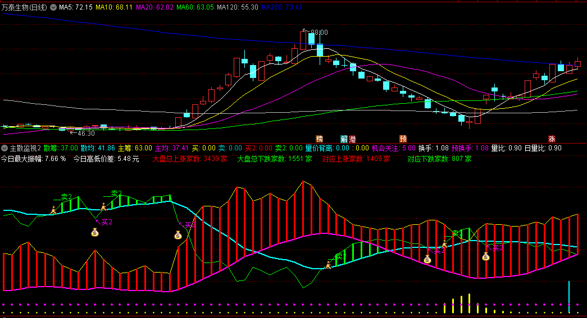Viewport: 587px width, 318px height.
Task: Select the MA120: 55.30 label
Action: 238,7
